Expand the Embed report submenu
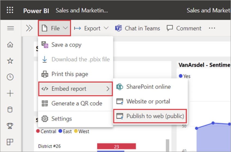Image resolution: width=231 pixels, height=152 pixels. 75,89
